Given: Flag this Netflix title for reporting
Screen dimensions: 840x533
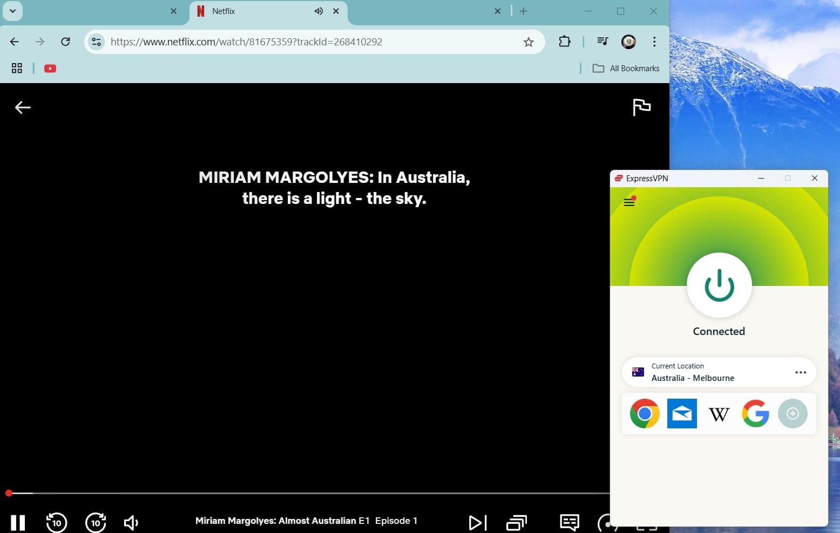Looking at the screenshot, I should pyautogui.click(x=641, y=107).
